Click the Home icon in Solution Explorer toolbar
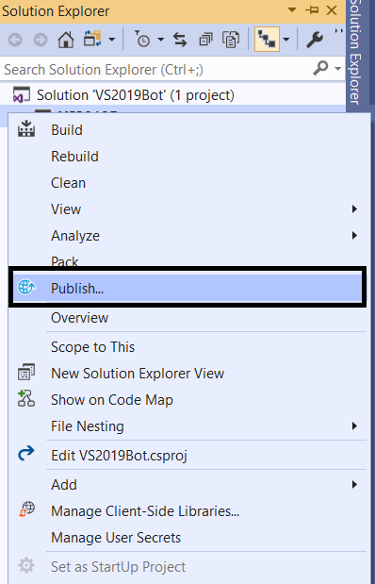Viewport: 375px width, 584px height. pos(66,39)
